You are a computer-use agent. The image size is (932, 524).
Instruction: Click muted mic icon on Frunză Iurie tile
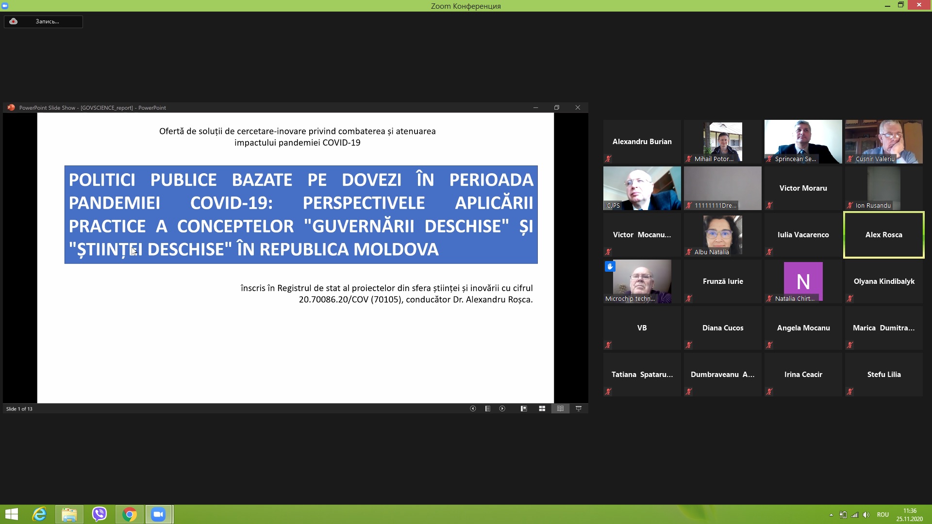coord(689,298)
